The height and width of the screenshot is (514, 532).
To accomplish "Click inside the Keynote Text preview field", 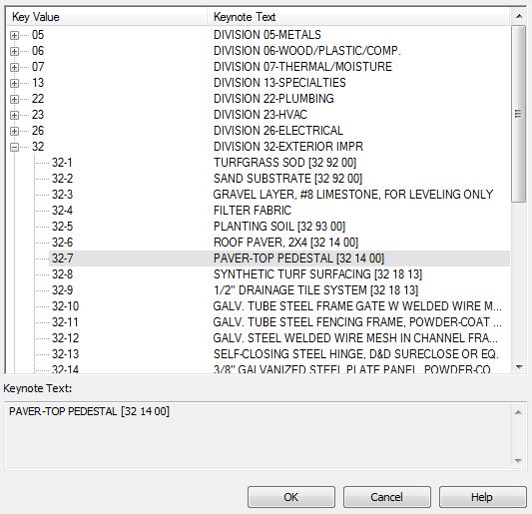I will 258,436.
